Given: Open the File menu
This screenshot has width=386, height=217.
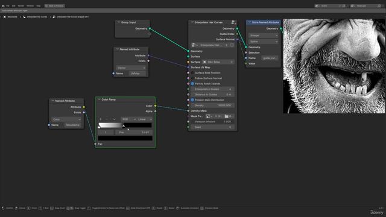Looking at the screenshot, I should point(8,6).
